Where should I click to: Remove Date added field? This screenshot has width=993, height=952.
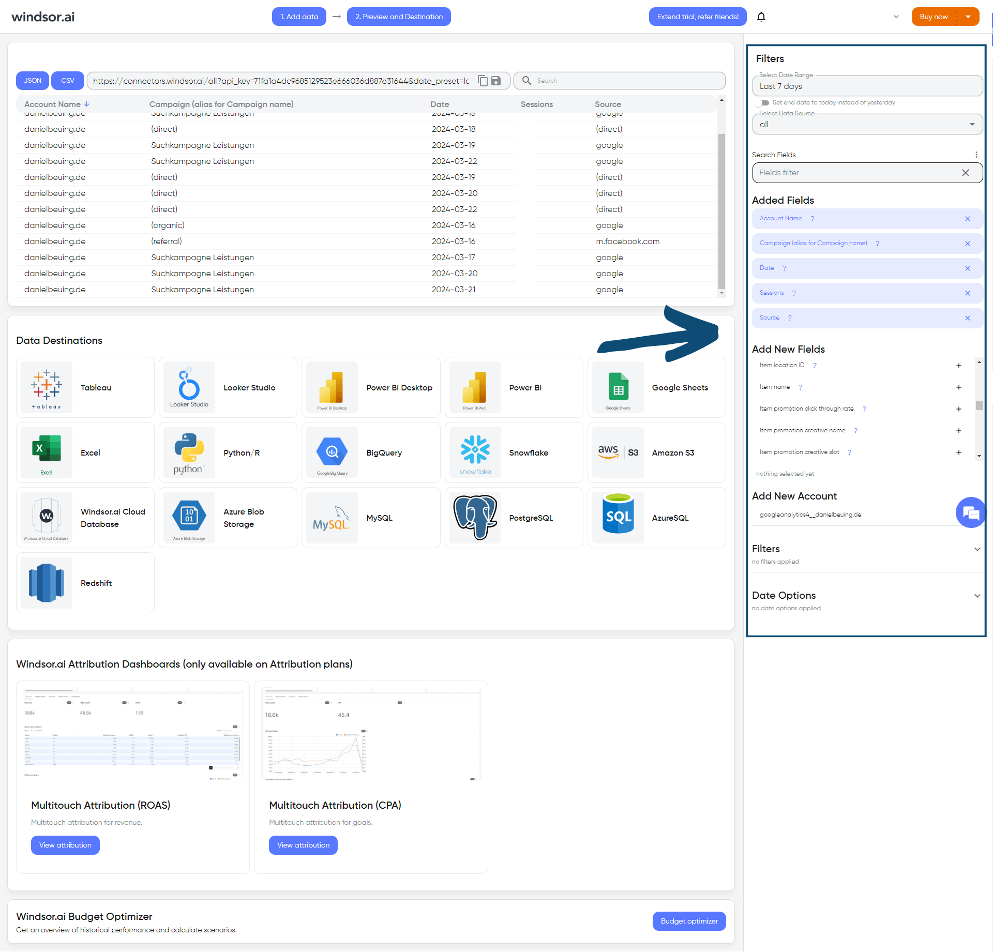tap(968, 268)
